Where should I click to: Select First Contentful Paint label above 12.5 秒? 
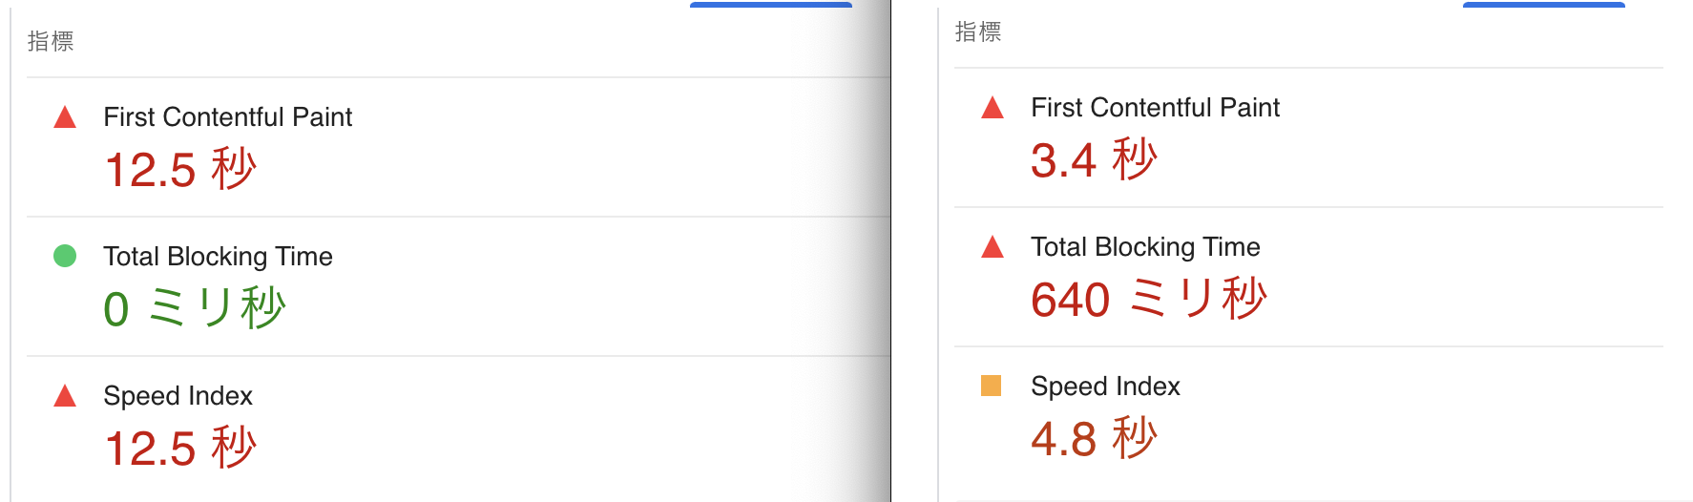coord(227,117)
